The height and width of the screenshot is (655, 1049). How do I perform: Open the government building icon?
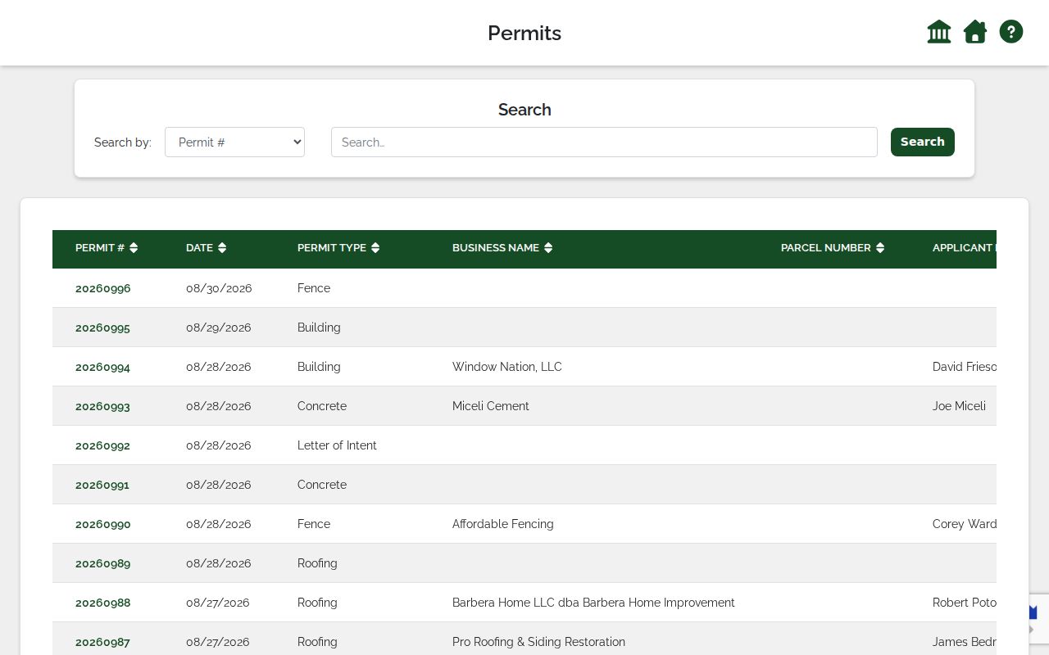pos(939,32)
